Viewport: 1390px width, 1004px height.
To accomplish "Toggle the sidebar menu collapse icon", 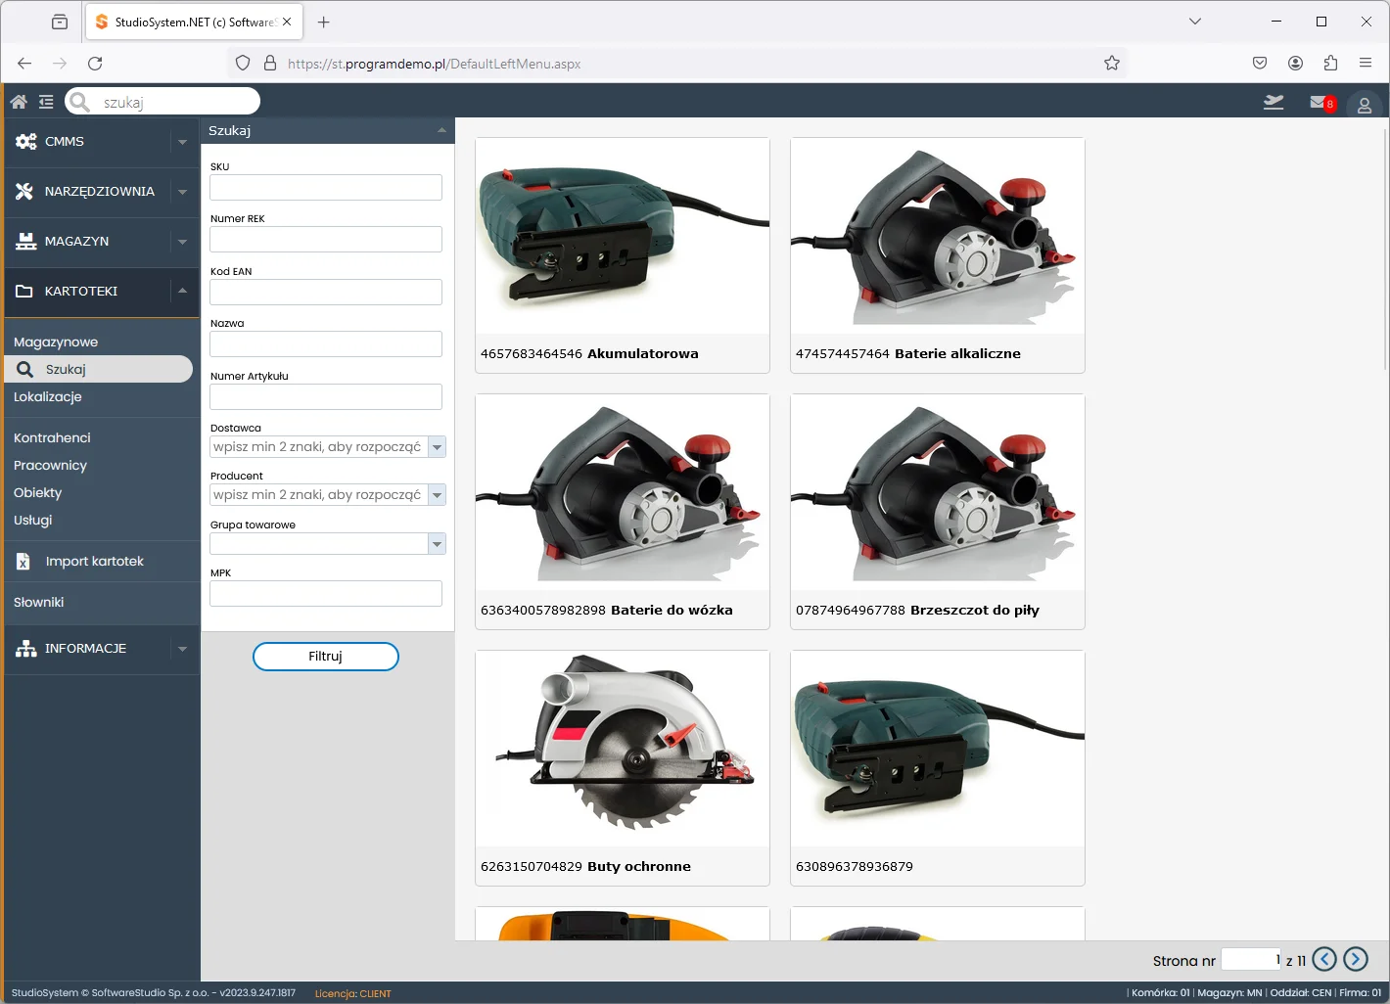I will (x=46, y=102).
